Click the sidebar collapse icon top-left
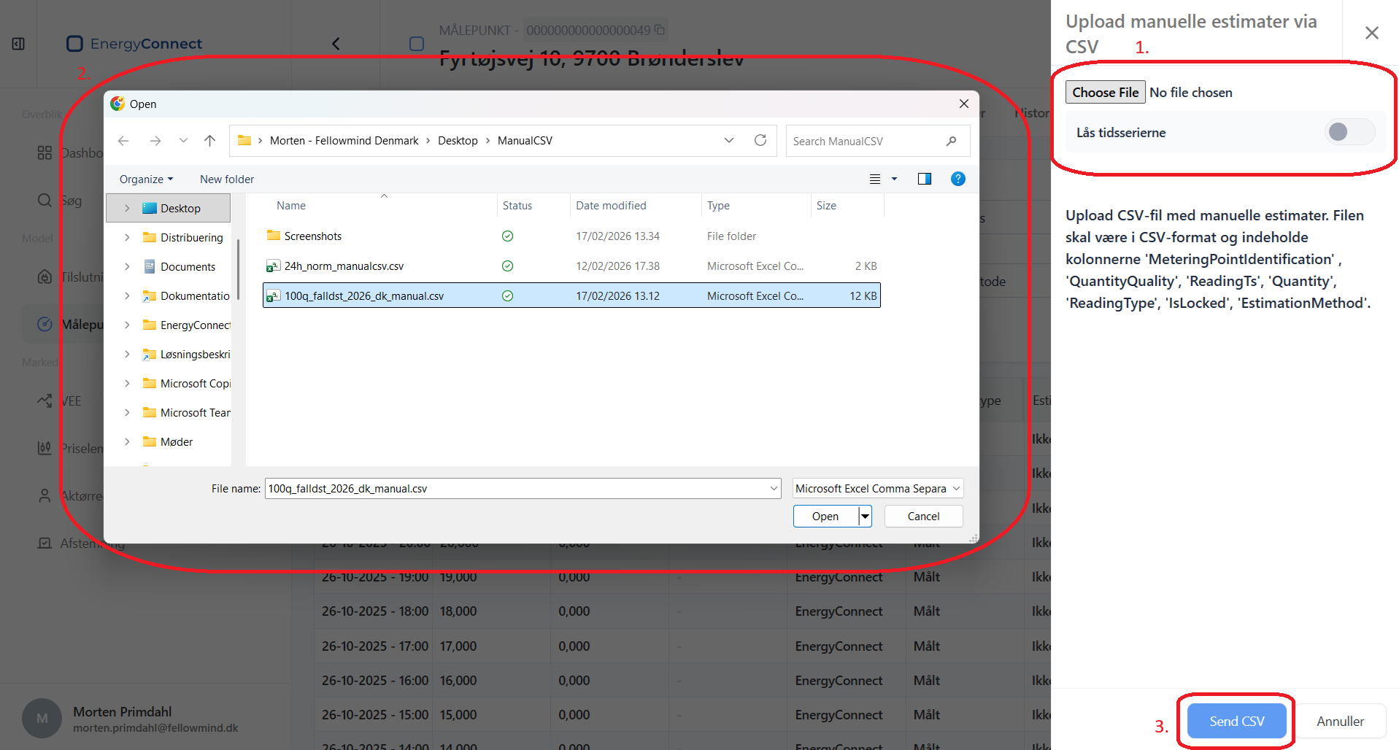 (x=18, y=44)
